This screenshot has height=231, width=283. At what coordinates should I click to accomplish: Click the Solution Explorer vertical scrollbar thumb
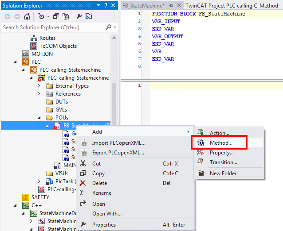click(x=114, y=104)
